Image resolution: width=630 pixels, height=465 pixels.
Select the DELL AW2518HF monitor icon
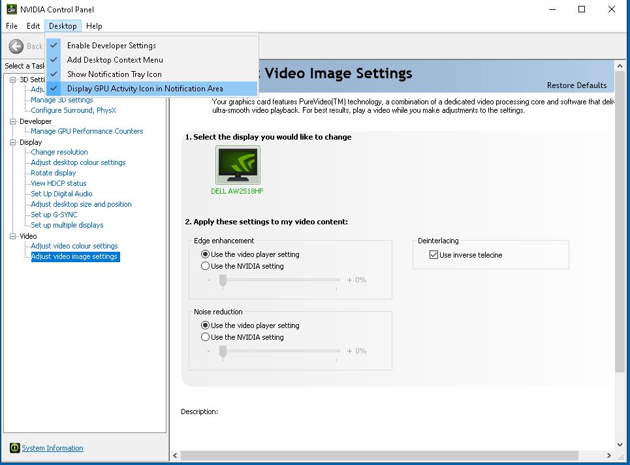pos(238,165)
